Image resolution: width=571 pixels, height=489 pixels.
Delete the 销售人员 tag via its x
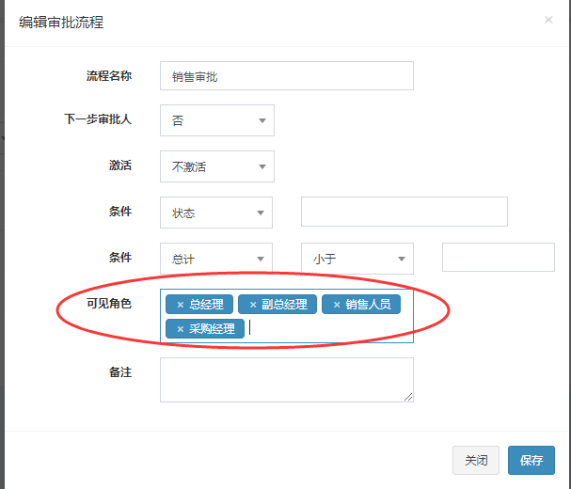[337, 305]
